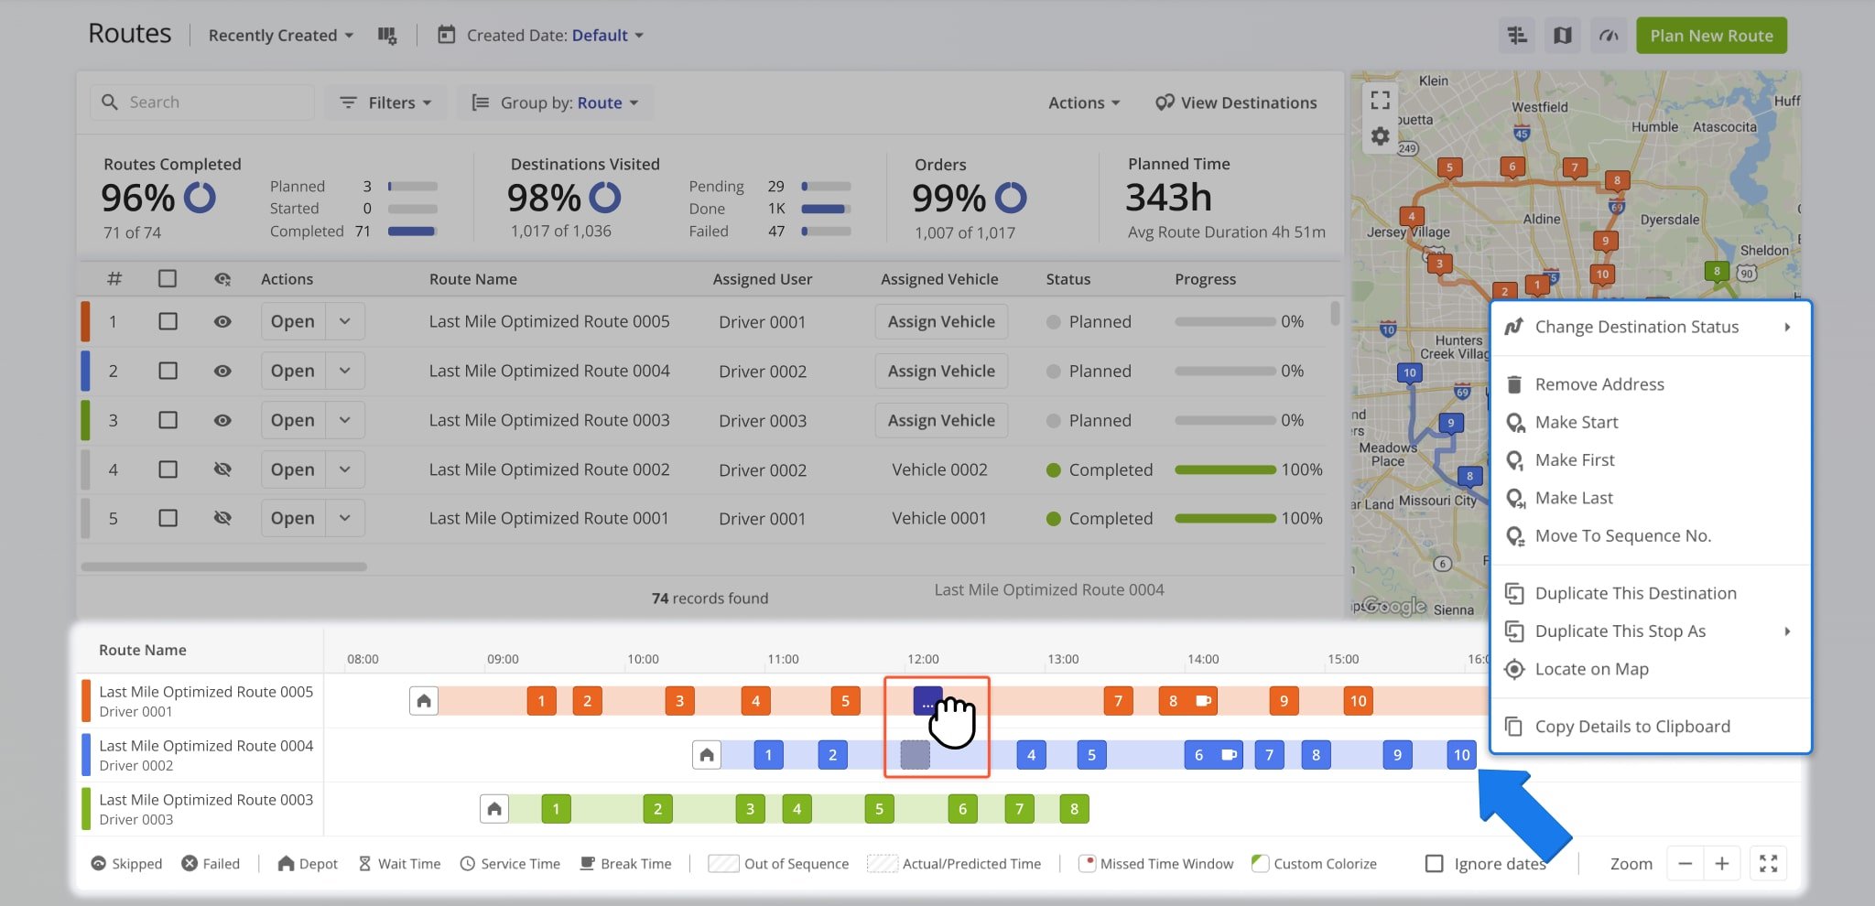Image resolution: width=1875 pixels, height=906 pixels.
Task: Choose Copy Details to Clipboard menu entry
Action: pyautogui.click(x=1633, y=726)
